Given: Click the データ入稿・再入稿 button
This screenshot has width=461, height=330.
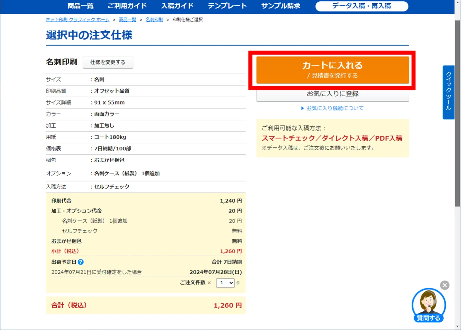Looking at the screenshot, I should tap(362, 6).
